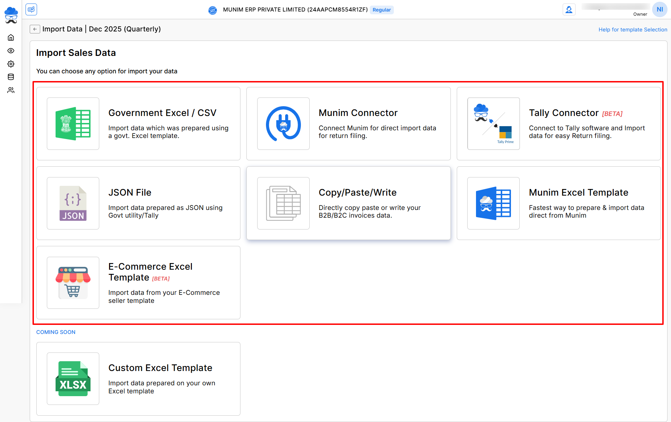Choose the Munim Connector import option
Screen dimensions: 671x422
coord(348,124)
